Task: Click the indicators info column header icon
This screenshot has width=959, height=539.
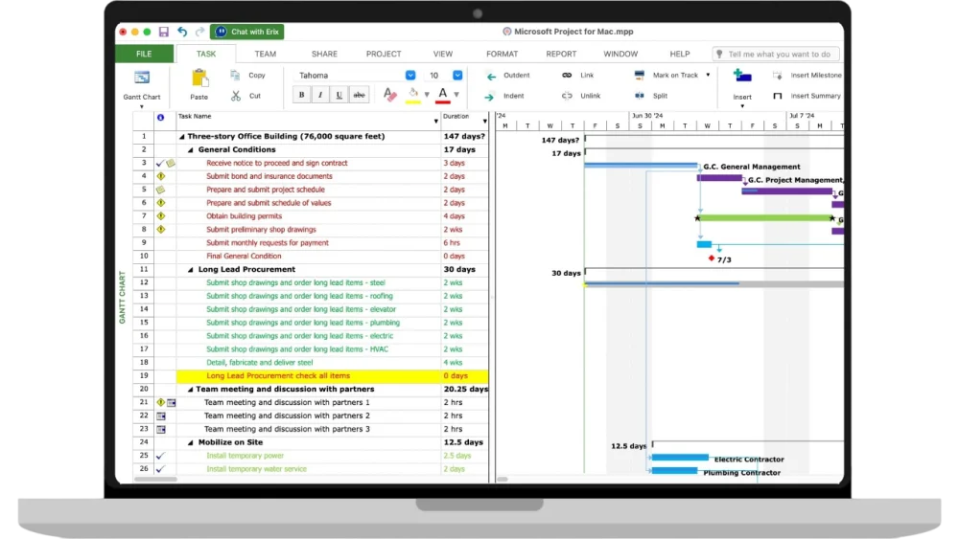Action: tap(161, 117)
